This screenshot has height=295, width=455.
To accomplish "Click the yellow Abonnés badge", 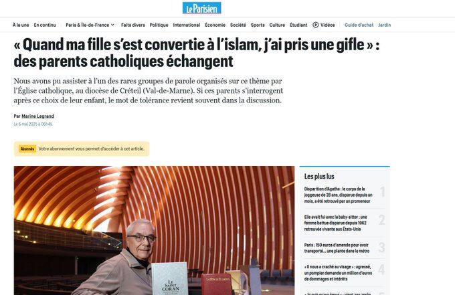I will pyautogui.click(x=27, y=149).
